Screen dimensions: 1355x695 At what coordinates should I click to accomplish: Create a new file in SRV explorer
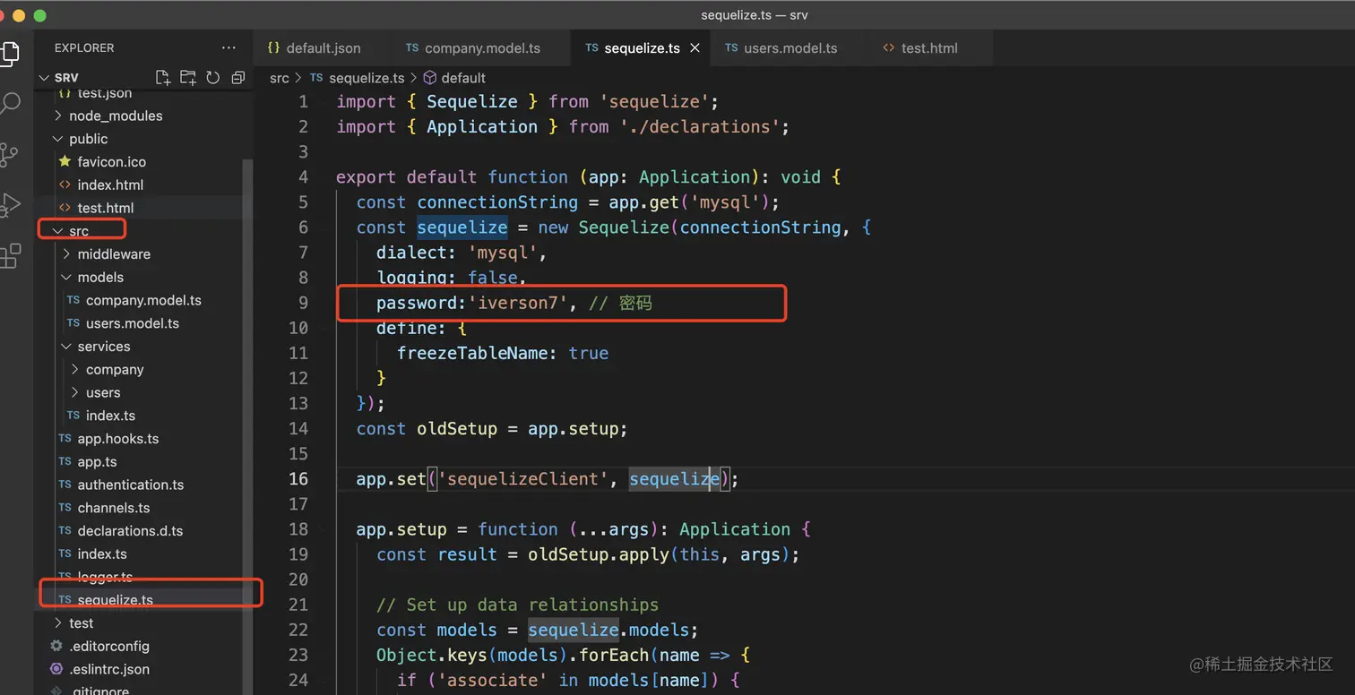[162, 78]
